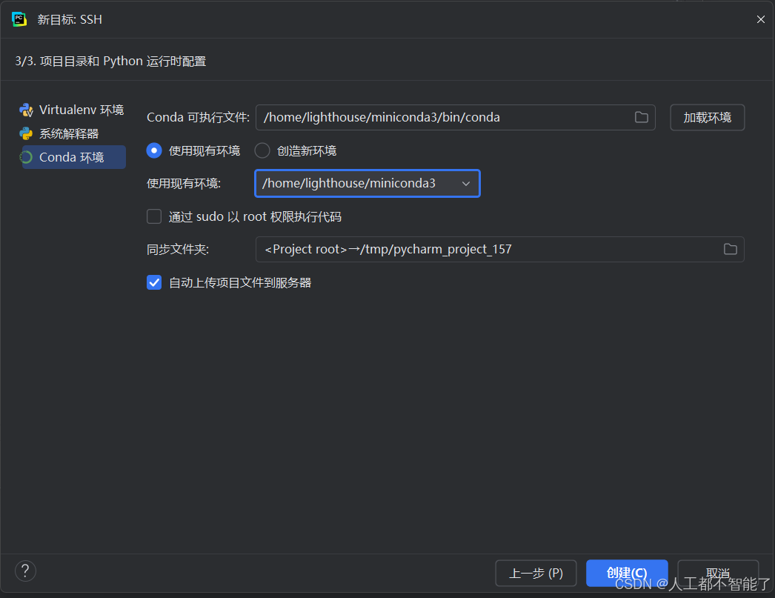Click the 加载环境 button
The image size is (775, 598).
(x=707, y=117)
